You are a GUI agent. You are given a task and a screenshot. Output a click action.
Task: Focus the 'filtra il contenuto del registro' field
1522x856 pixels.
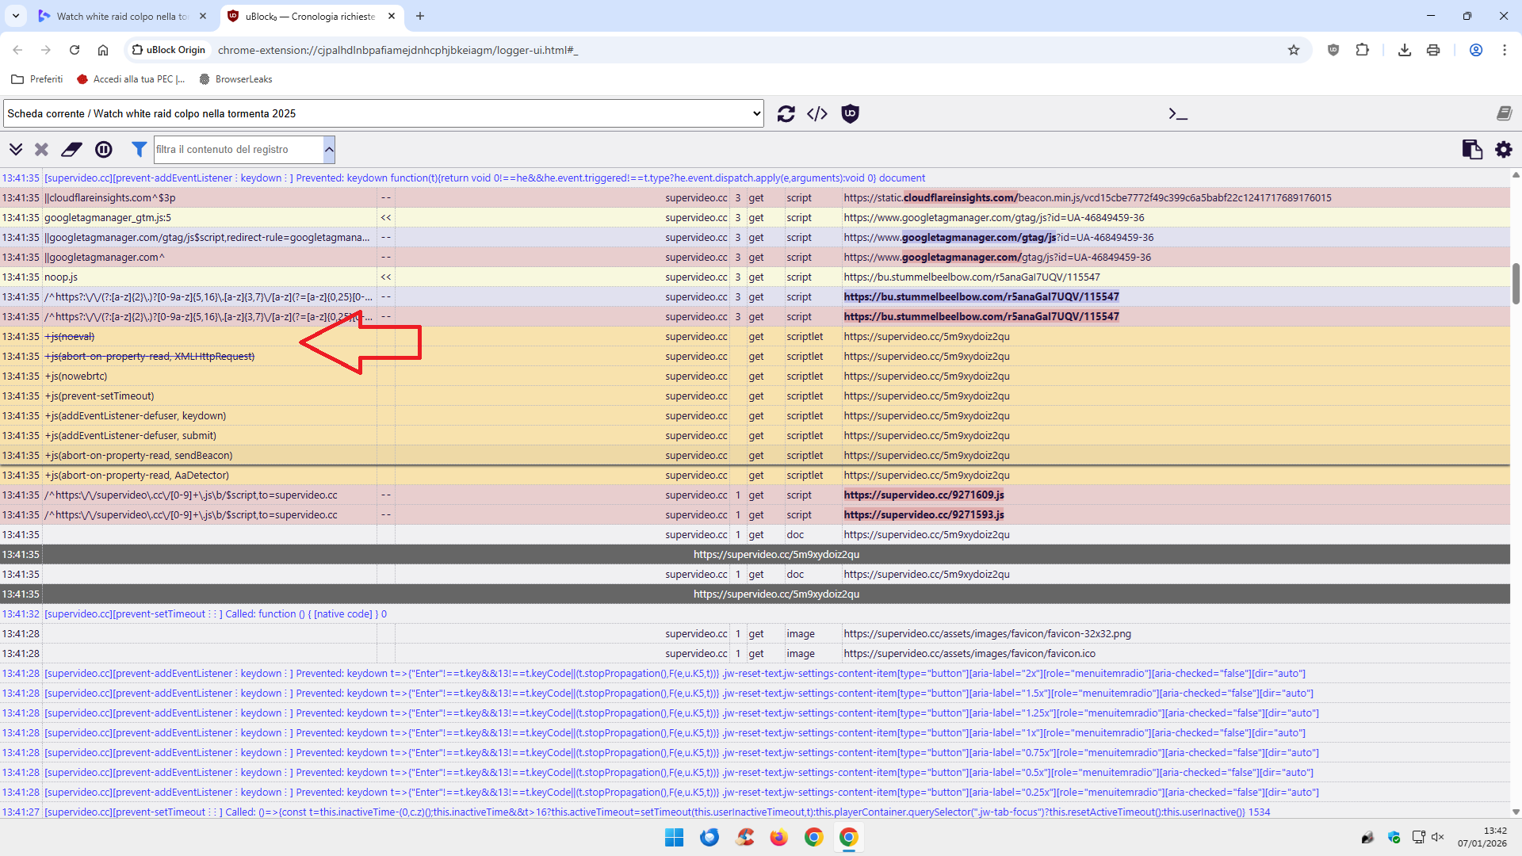239,149
